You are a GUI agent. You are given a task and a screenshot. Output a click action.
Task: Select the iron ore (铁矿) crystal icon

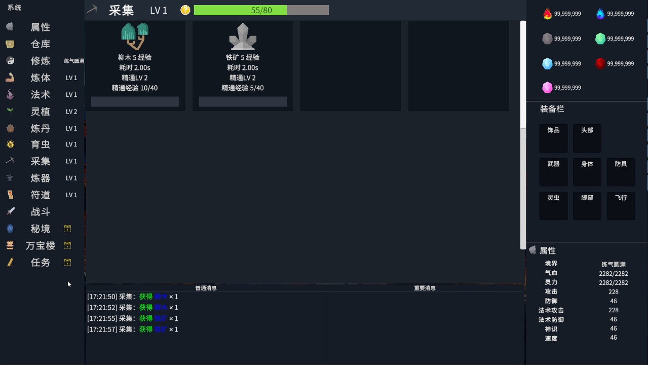(243, 36)
